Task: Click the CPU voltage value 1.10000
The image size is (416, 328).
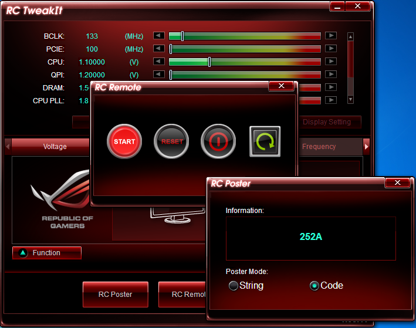Action: (92, 62)
